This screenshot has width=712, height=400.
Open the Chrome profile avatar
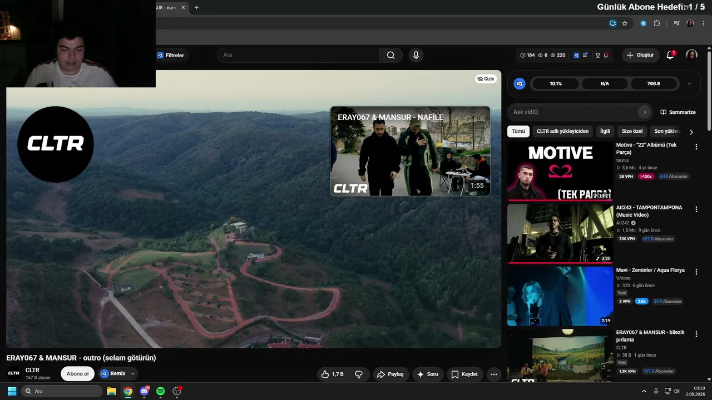click(x=690, y=23)
